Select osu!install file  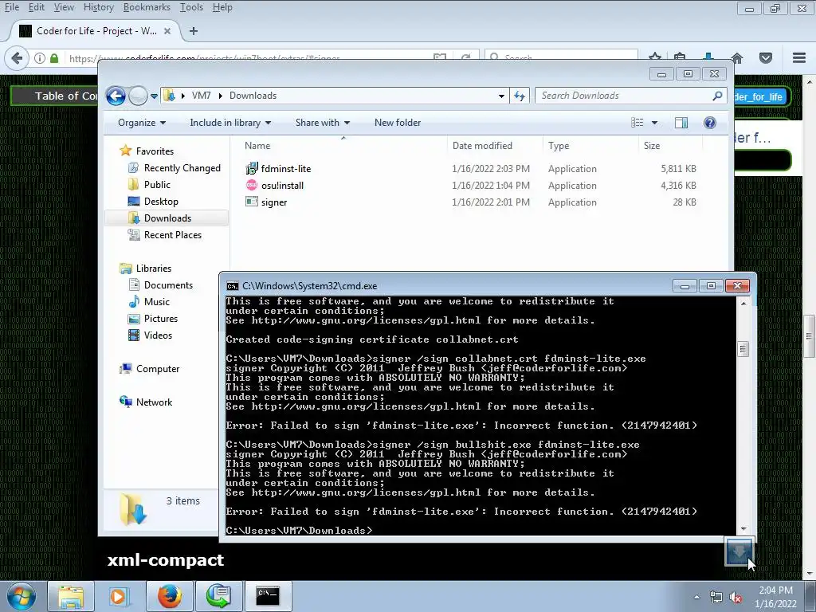click(x=282, y=185)
